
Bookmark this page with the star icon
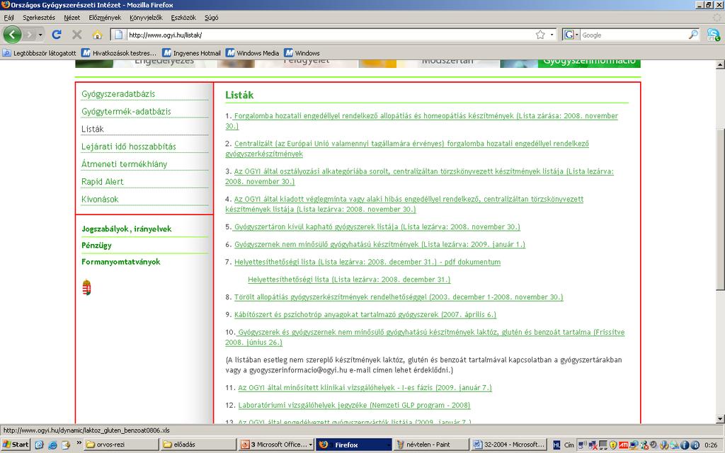540,35
